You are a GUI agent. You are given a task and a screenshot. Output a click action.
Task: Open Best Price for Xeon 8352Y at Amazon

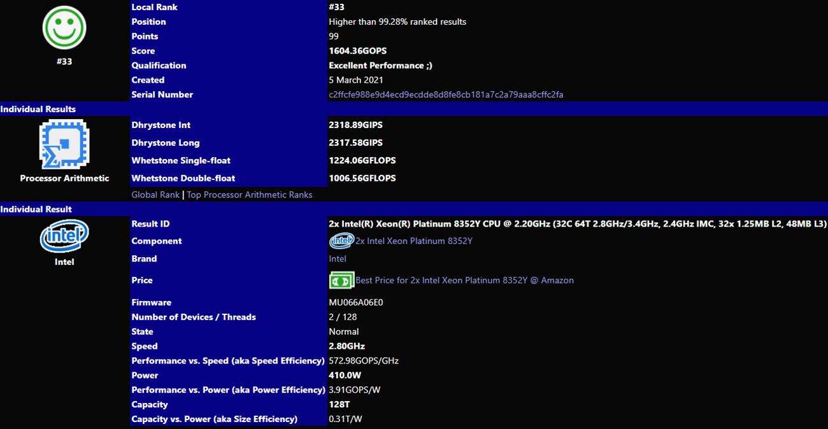coord(464,280)
